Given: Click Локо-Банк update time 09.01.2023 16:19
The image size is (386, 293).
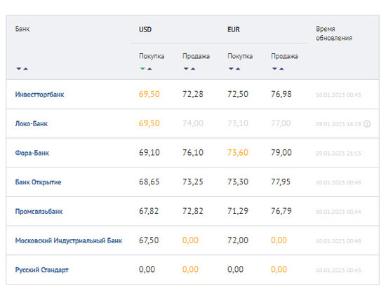Looking at the screenshot, I should point(338,124).
